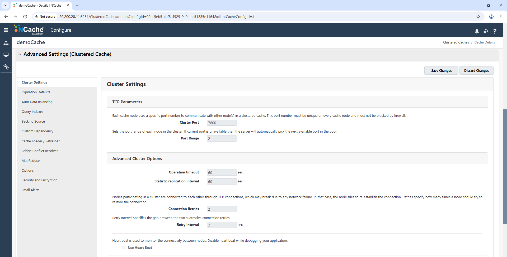The height and width of the screenshot is (257, 507).
Task: Open the browser profile icon
Action: (x=491, y=17)
